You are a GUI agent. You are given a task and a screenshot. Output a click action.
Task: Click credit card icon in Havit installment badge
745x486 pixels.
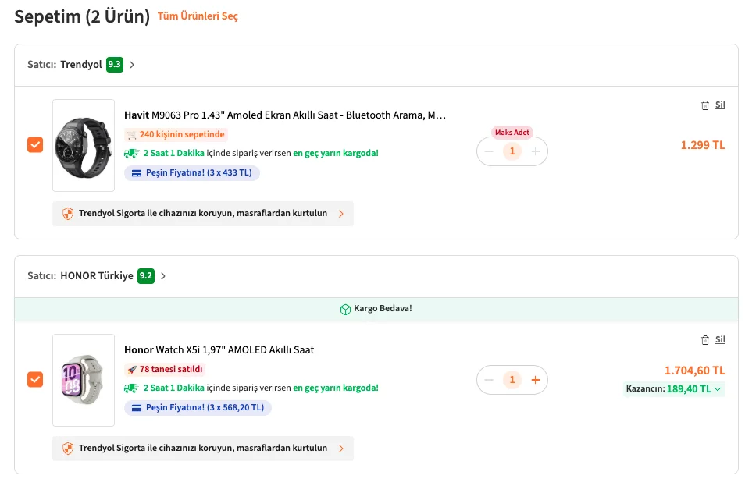coord(137,173)
